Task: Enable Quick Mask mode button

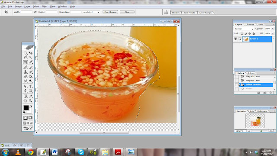Action: coord(30,117)
